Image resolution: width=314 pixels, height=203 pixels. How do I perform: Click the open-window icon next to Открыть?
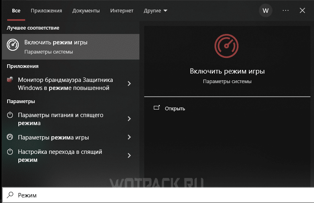point(157,107)
